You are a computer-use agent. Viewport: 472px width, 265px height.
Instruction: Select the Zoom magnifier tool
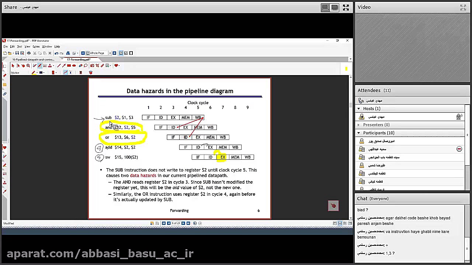pos(28,66)
